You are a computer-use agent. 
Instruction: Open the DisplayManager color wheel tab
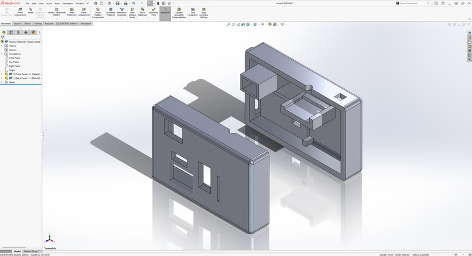coord(33,32)
